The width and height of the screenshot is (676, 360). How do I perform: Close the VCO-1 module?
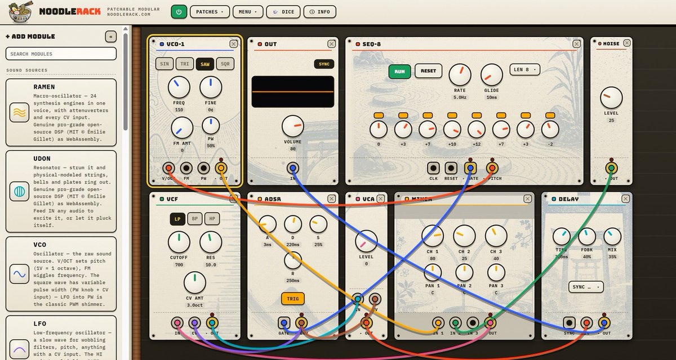(x=234, y=44)
